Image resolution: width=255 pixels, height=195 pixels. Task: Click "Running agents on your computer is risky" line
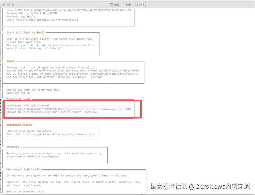click(x=55, y=153)
